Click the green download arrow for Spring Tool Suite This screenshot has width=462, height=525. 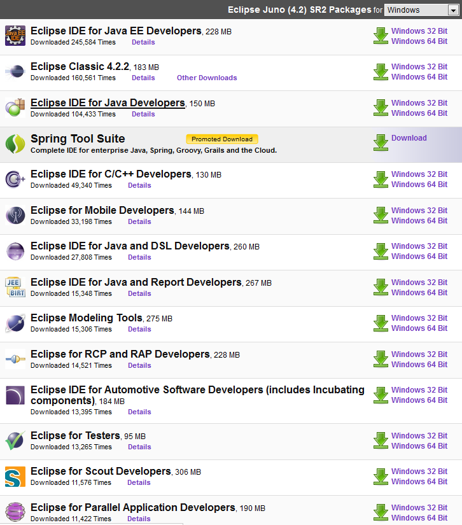[x=381, y=143]
